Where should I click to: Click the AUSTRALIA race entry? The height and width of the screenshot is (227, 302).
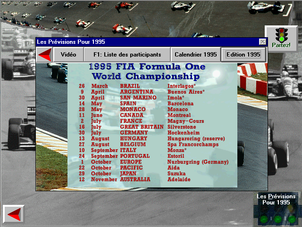(x=135, y=179)
